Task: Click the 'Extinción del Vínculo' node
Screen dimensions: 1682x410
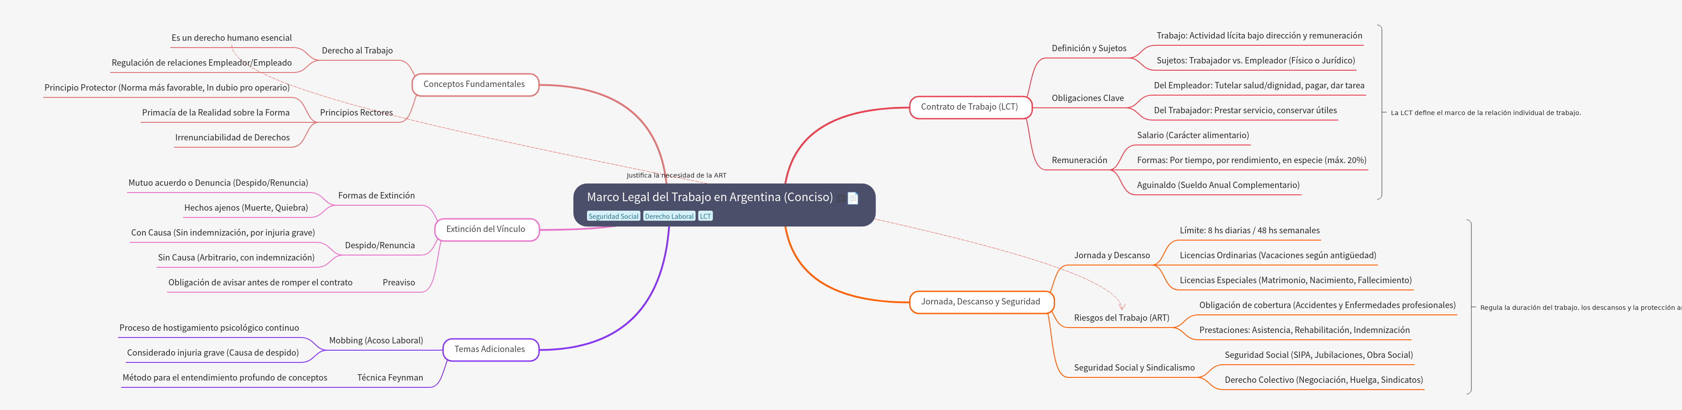Action: [x=485, y=229]
